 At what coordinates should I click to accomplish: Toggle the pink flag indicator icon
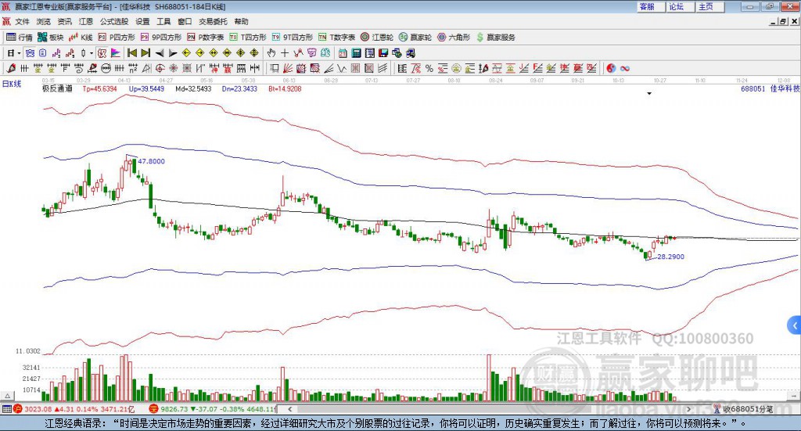point(115,53)
